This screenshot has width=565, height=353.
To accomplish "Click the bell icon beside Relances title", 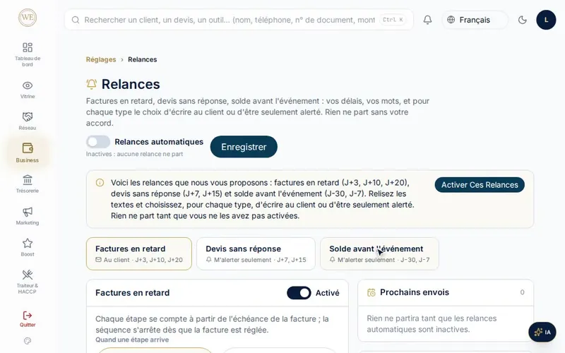I will [x=92, y=84].
